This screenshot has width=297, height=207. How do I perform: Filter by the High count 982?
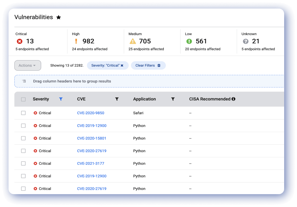(x=88, y=41)
